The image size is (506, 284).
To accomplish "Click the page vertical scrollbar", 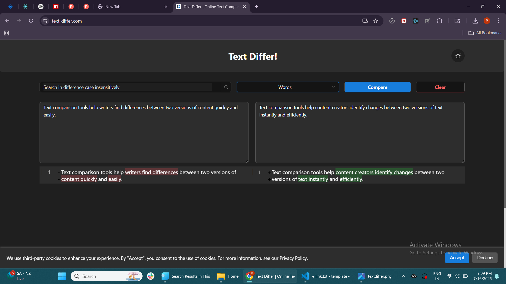I will (505, 124).
